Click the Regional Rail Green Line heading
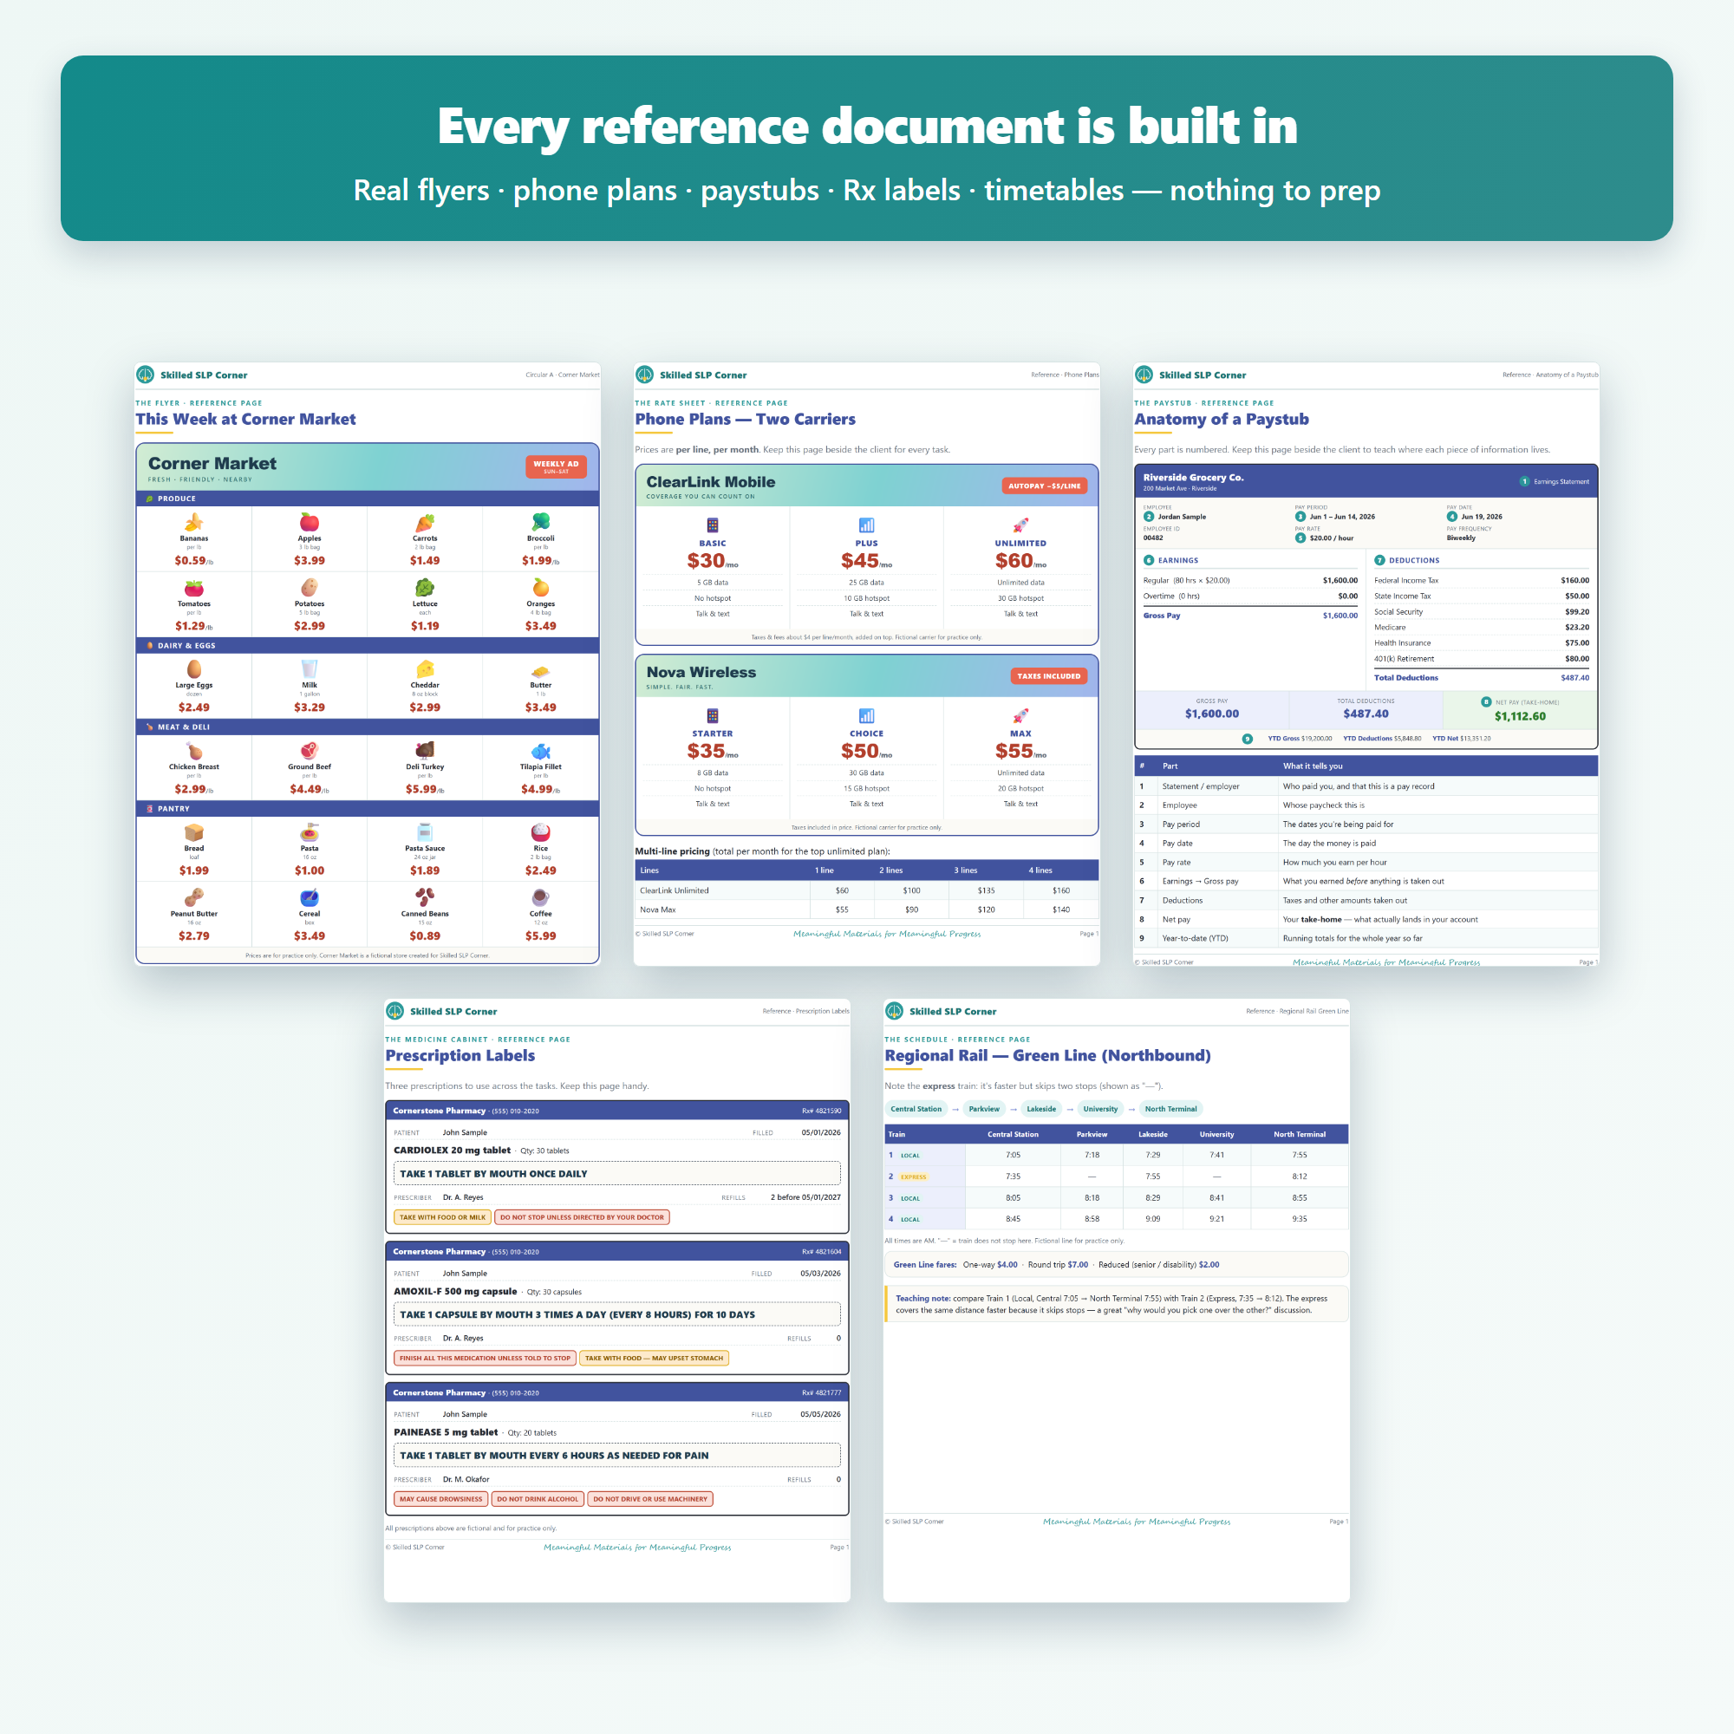1734x1734 pixels. [x=1047, y=1055]
